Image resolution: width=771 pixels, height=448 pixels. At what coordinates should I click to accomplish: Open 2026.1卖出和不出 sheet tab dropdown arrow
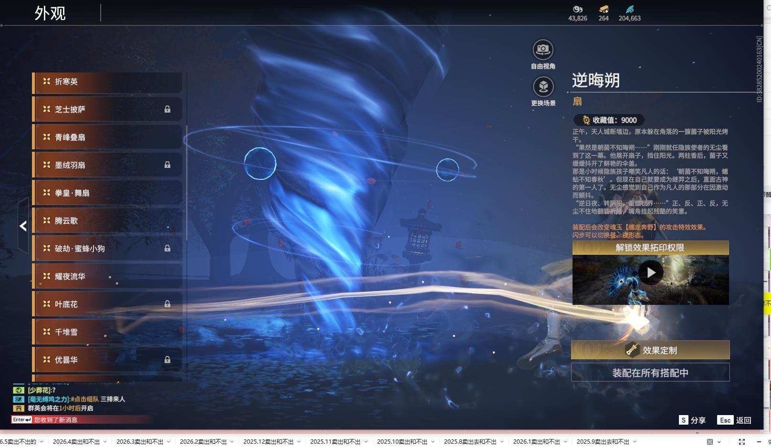coord(565,442)
